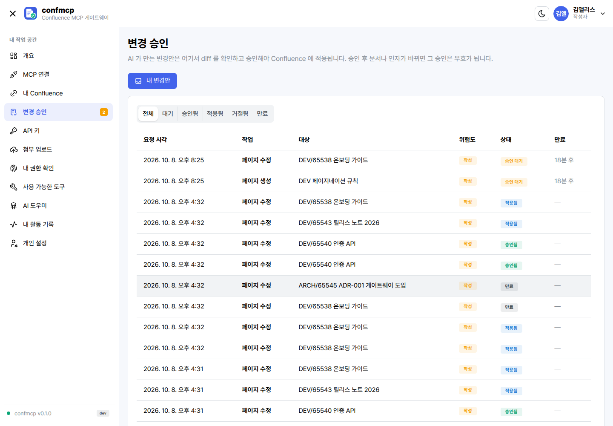Click the confmcp v0.1.0 version text
Image resolution: width=613 pixels, height=426 pixels.
33,414
